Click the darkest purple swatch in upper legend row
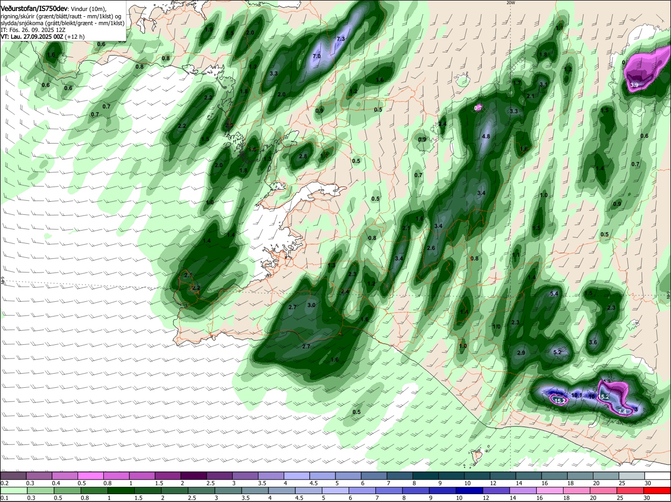Image resolution: width=671 pixels, height=502 pixels. [x=193, y=476]
